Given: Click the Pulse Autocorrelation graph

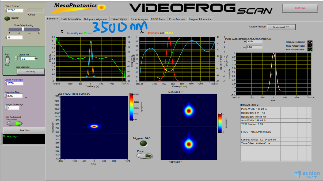Looking at the screenshot, I should coord(273,74).
